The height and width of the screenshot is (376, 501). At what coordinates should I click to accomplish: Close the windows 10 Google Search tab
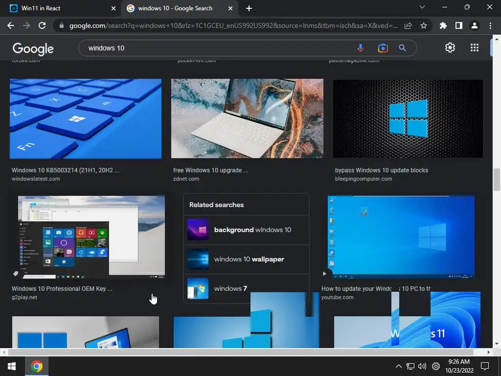click(x=230, y=8)
